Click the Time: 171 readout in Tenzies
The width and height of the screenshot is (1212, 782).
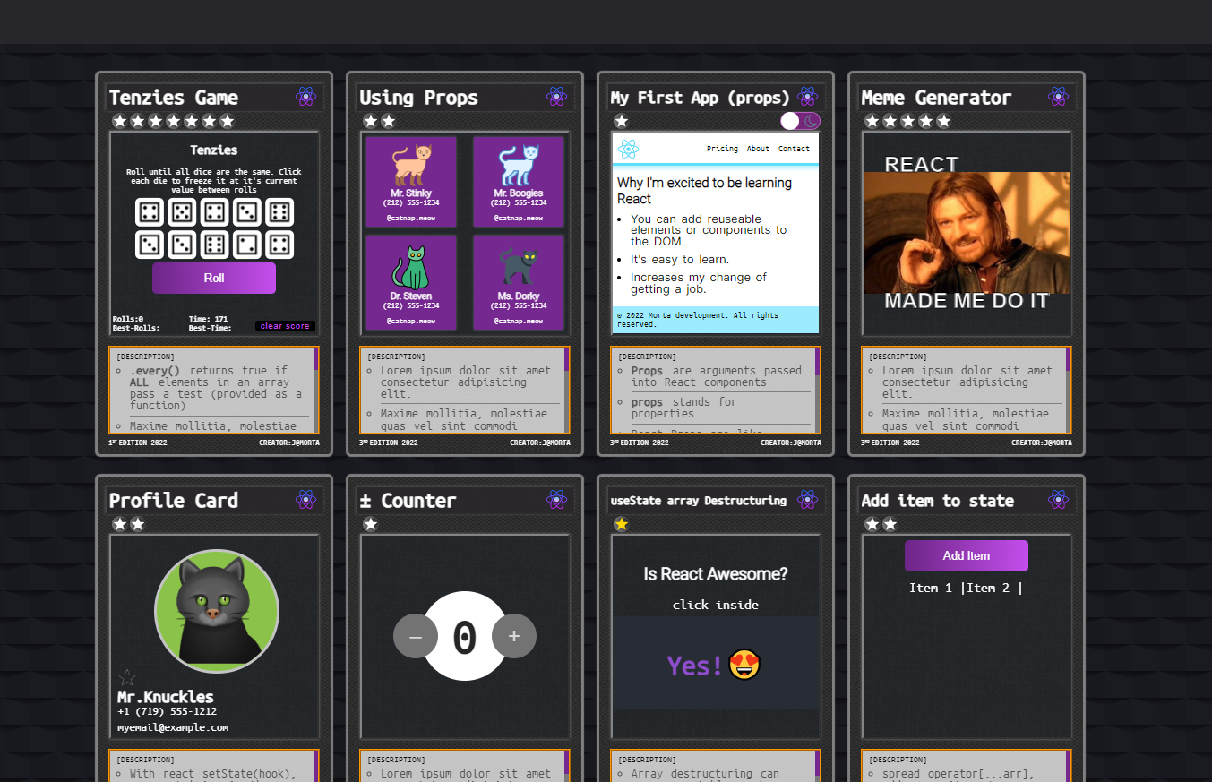[x=209, y=319]
